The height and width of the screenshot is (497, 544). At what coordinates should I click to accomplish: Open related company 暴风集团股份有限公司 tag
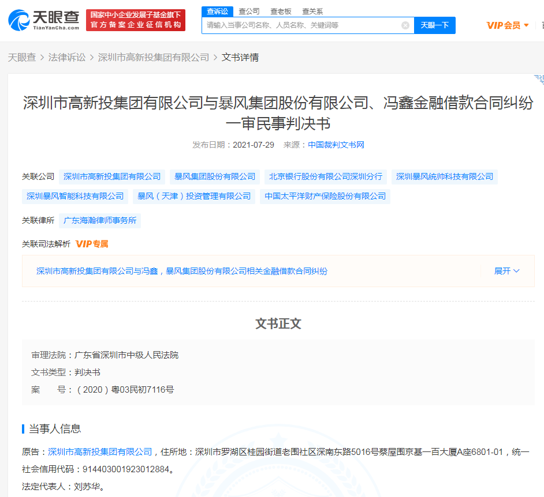pyautogui.click(x=215, y=176)
